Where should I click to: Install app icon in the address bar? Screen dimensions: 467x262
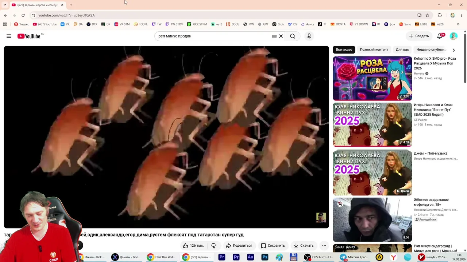pos(419,15)
